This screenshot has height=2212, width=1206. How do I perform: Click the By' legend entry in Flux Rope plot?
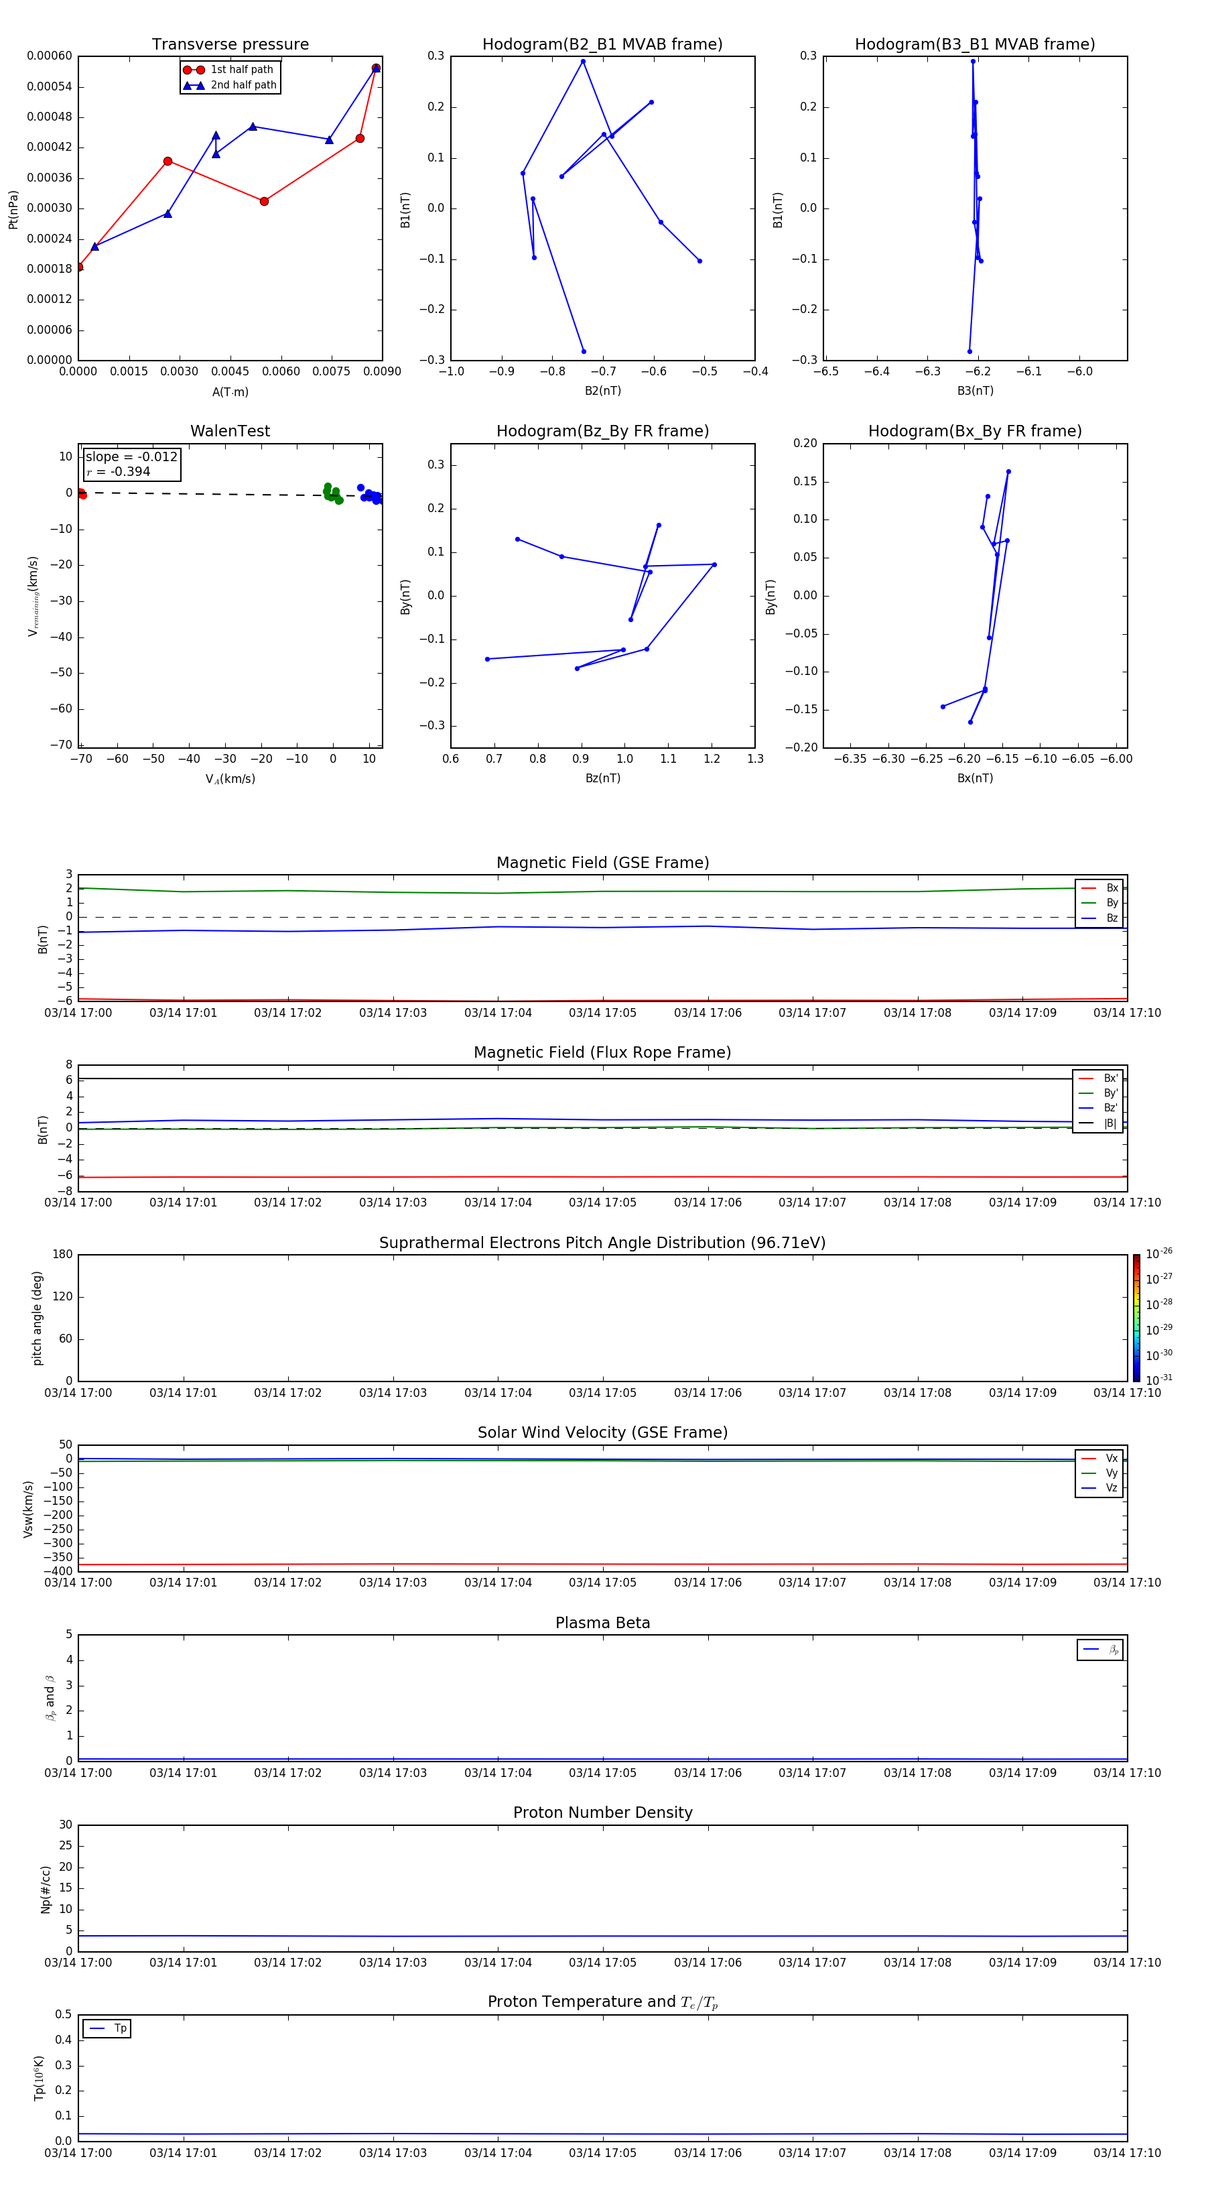coord(1098,1093)
